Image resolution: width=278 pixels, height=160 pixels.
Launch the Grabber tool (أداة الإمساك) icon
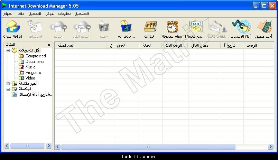(241, 27)
